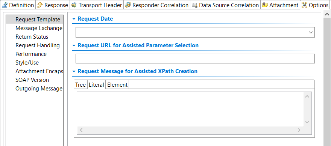Click the Request URL input field

[195, 59]
